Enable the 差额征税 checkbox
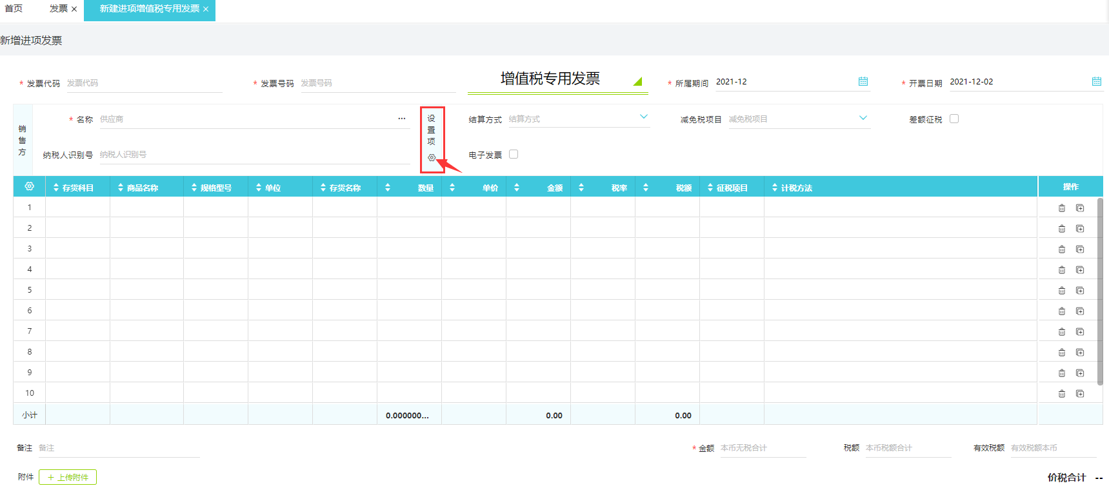Screen dimensions: 1109x488 coord(954,119)
